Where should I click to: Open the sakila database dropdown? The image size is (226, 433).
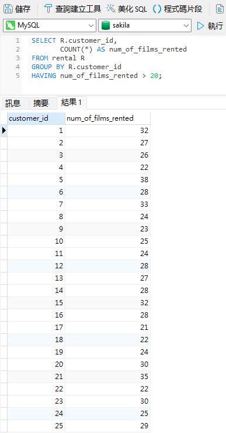coord(145,25)
